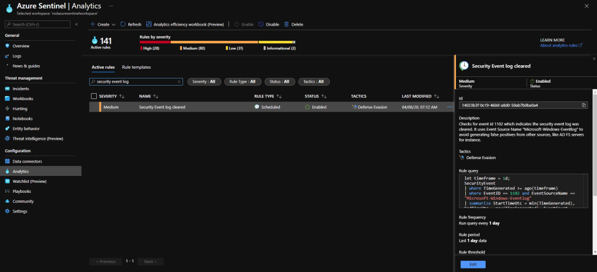Open the Community sidebar icon
Image resolution: width=597 pixels, height=272 pixels.
(x=7, y=202)
